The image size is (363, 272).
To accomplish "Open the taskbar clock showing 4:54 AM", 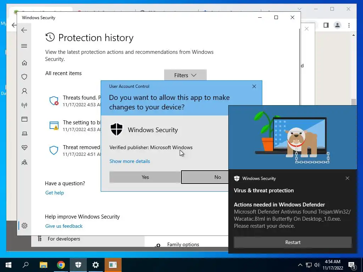I will [x=333, y=265].
